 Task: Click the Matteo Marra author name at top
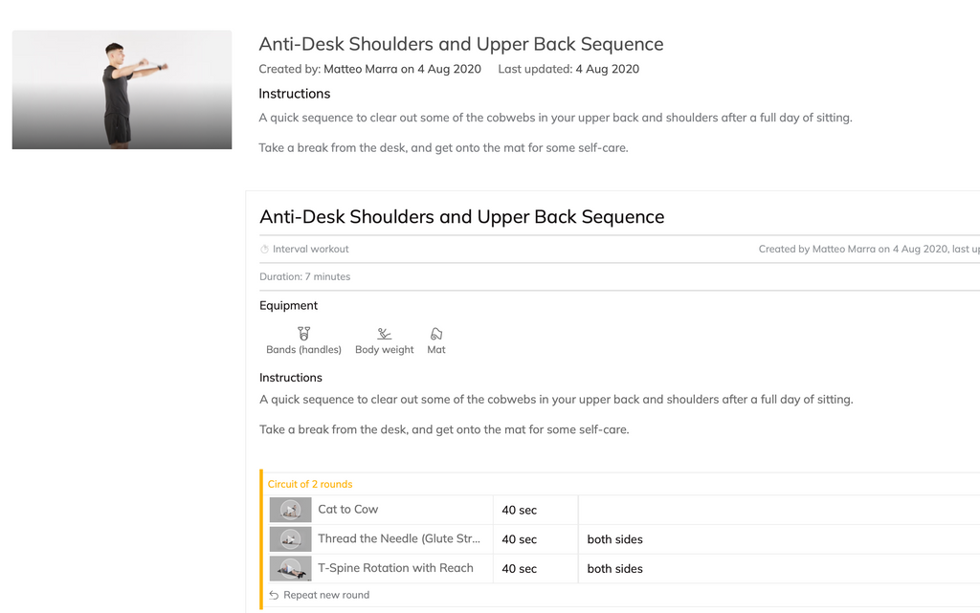coord(361,69)
